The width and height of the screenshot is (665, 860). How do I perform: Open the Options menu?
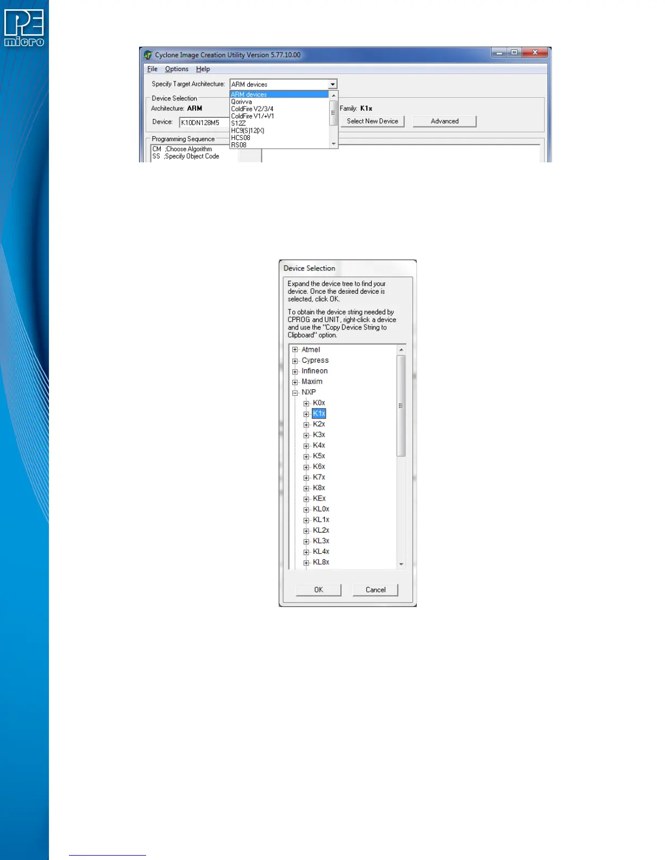(x=177, y=69)
